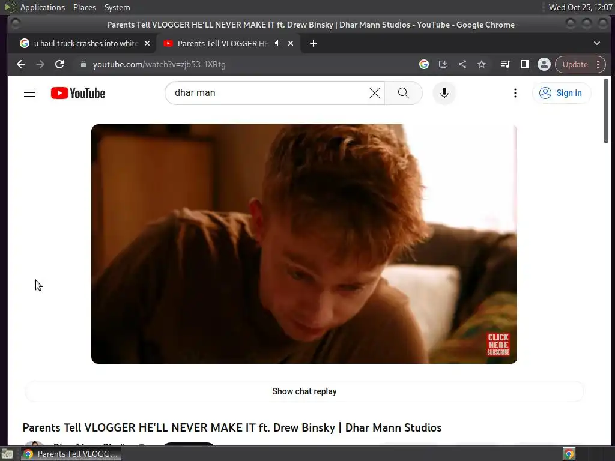This screenshot has height=461, width=615.
Task: Click the show desktop icon in taskbar
Action: pos(7,454)
